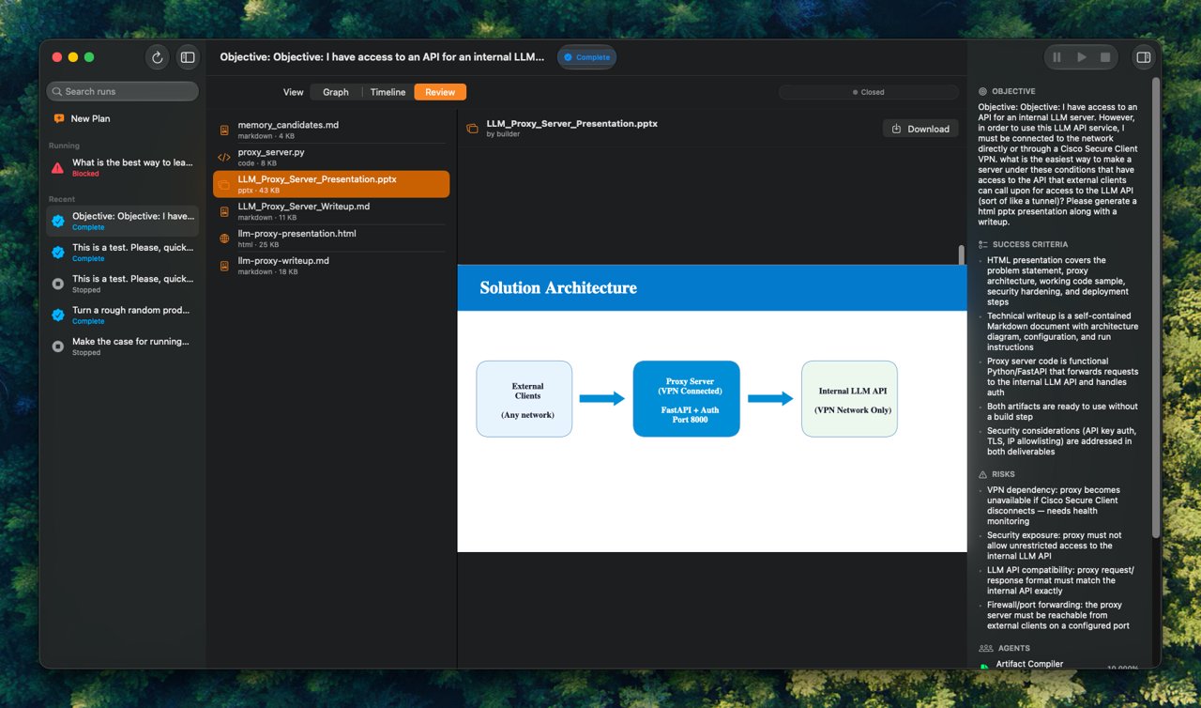Click the red warning icon of the Blocked run

point(58,168)
